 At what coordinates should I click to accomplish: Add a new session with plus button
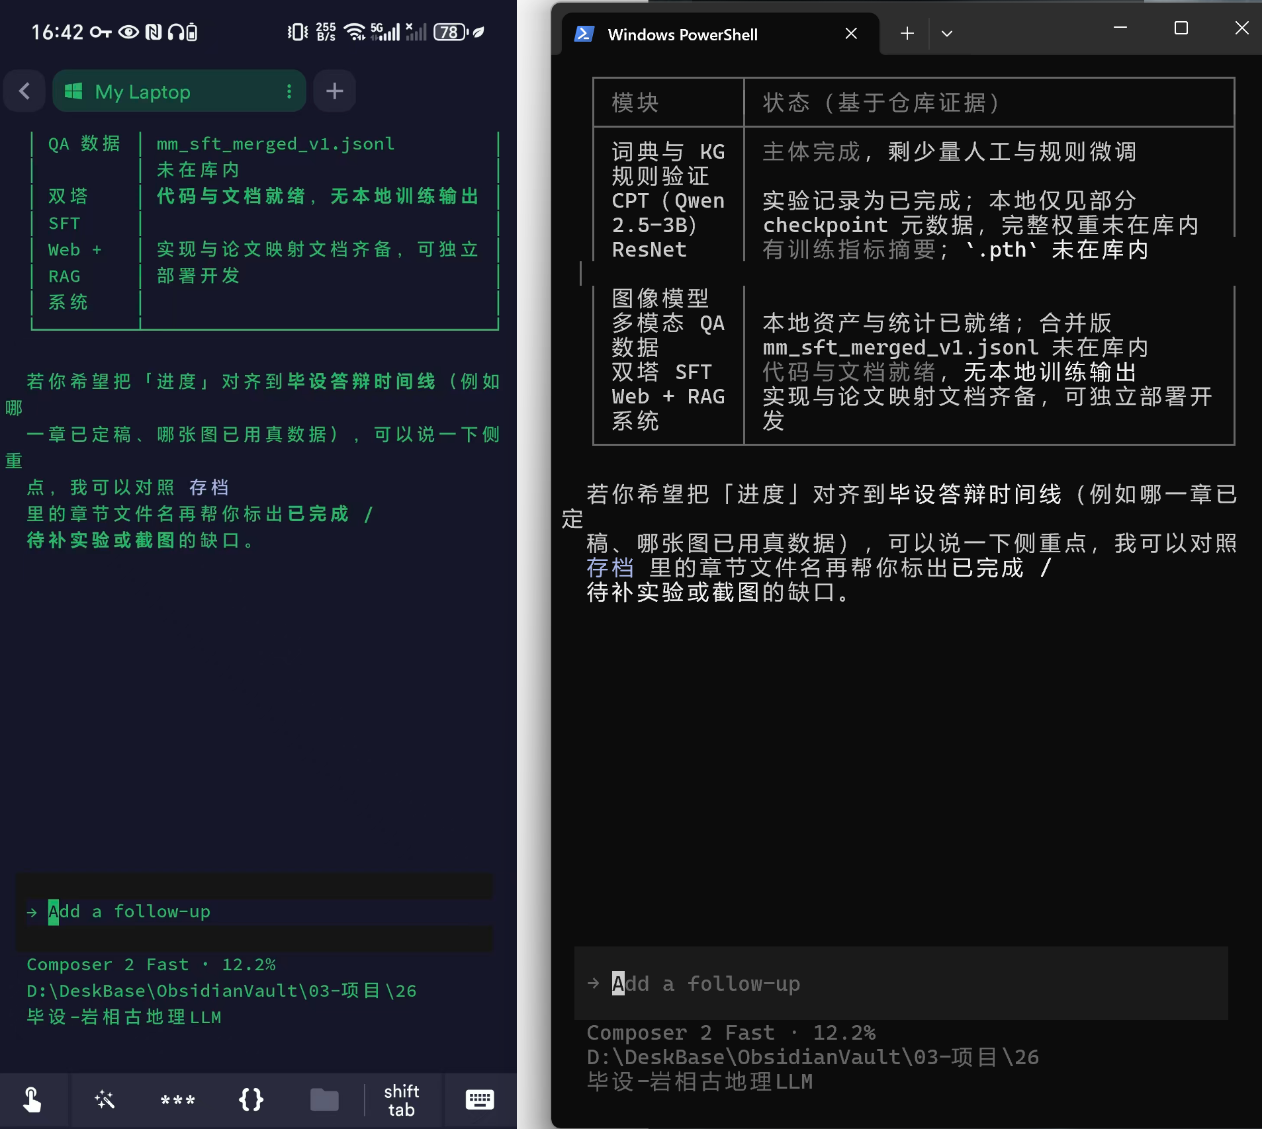coord(335,91)
